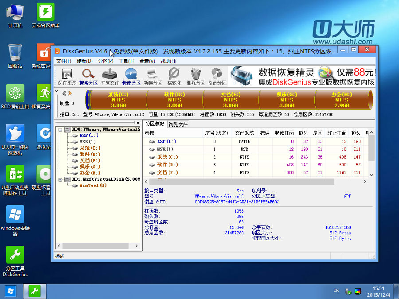Go to previous disk with left arrow
This screenshot has height=299, width=399.
click(x=64, y=93)
